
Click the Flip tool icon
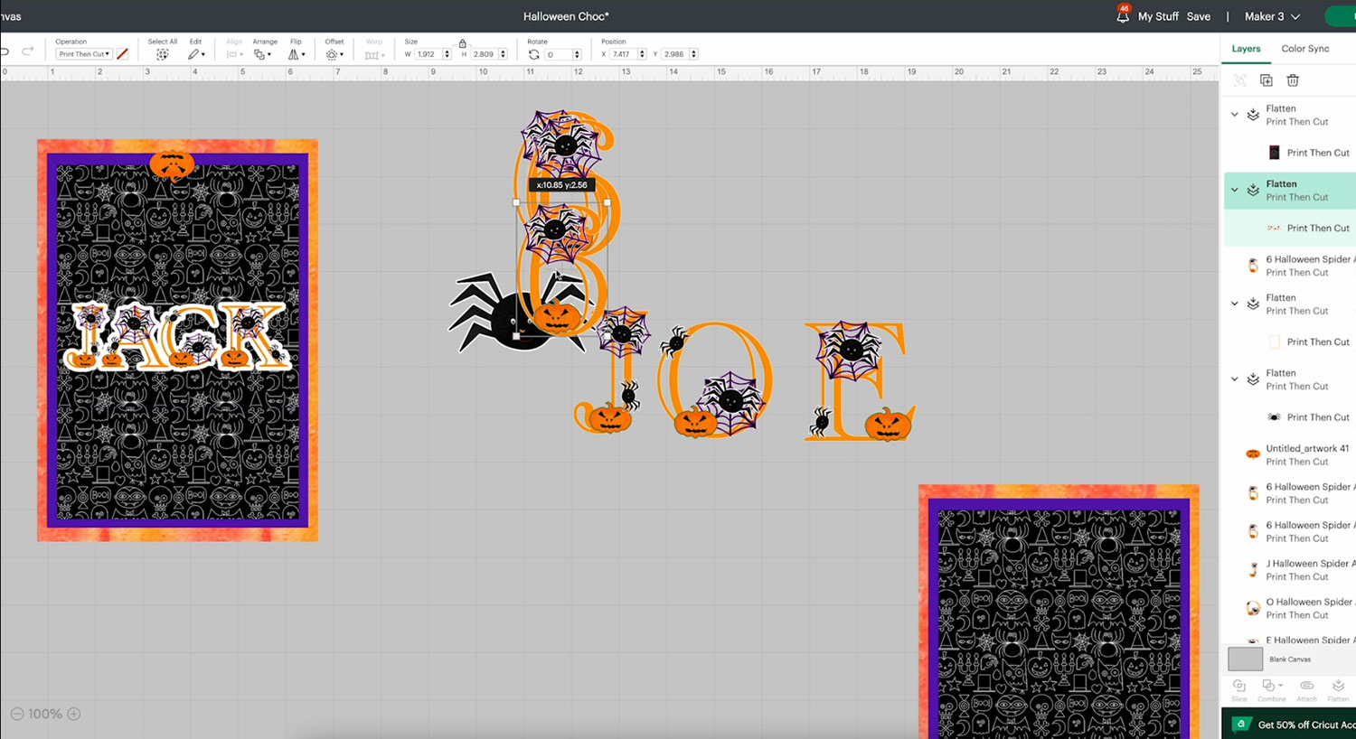(295, 54)
